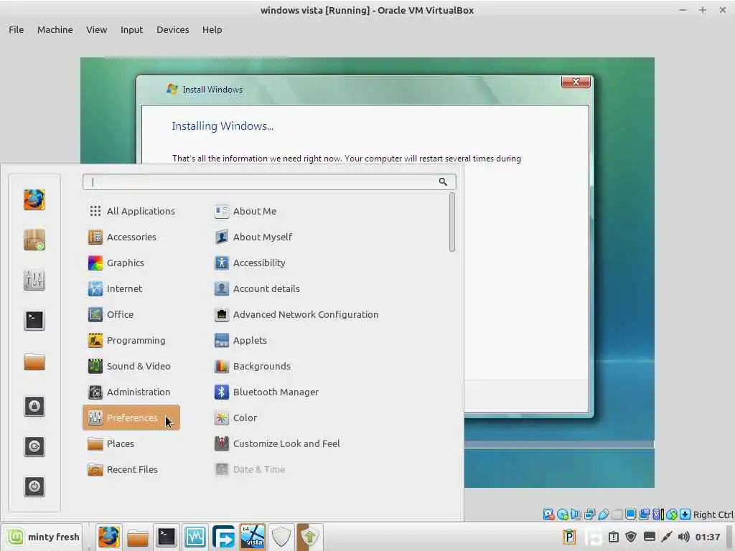Screen dimensions: 735x551
Task: Focus the menu search text field
Action: pyautogui.click(x=269, y=182)
